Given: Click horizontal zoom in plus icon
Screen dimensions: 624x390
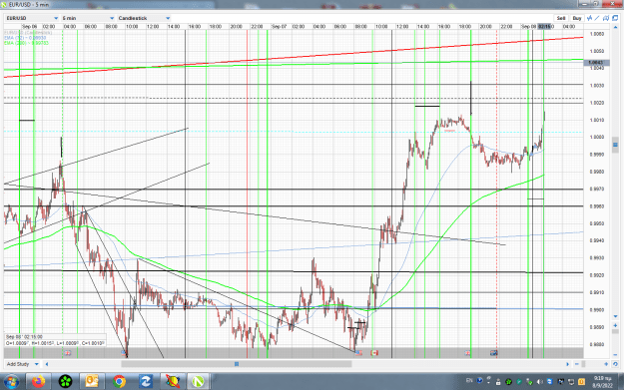Looking at the screenshot, I should point(606,364).
